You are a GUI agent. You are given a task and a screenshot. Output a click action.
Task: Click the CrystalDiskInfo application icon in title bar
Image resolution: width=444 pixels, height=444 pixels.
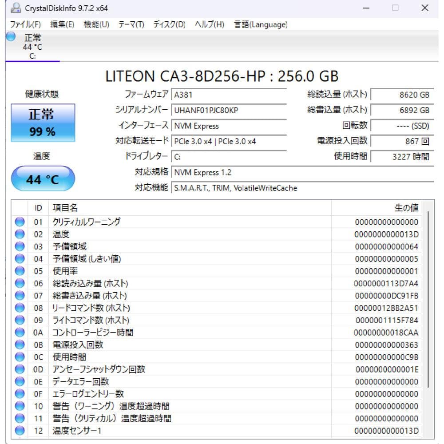point(17,8)
